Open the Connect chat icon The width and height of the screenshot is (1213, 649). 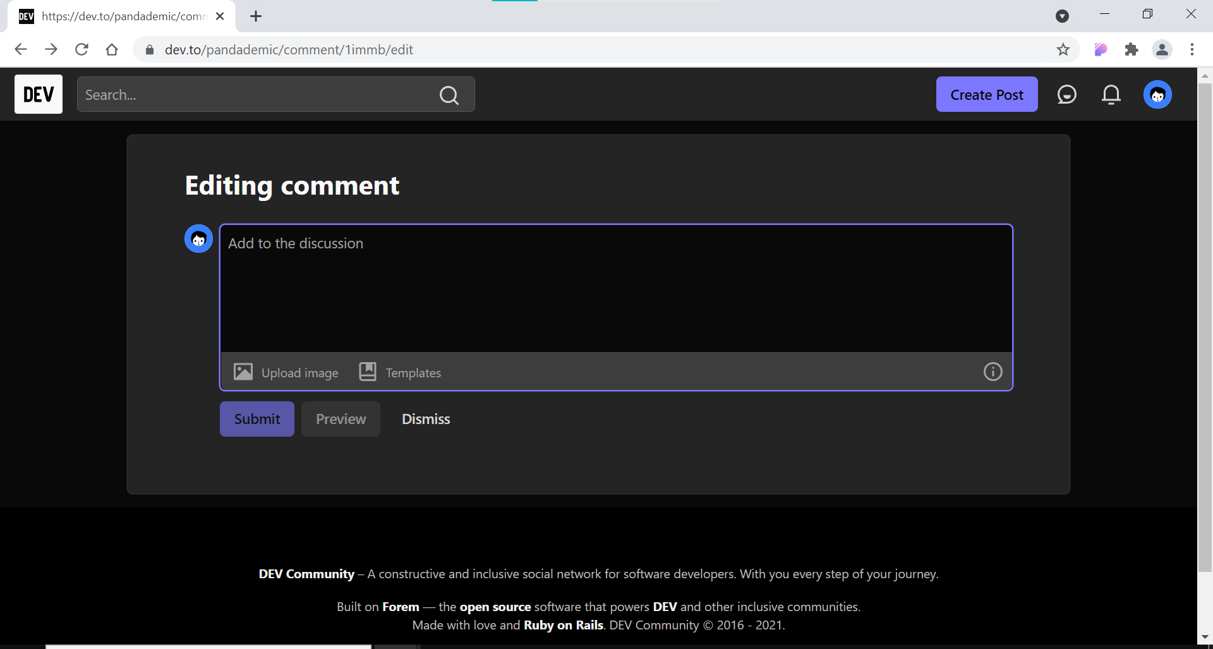[x=1066, y=94]
